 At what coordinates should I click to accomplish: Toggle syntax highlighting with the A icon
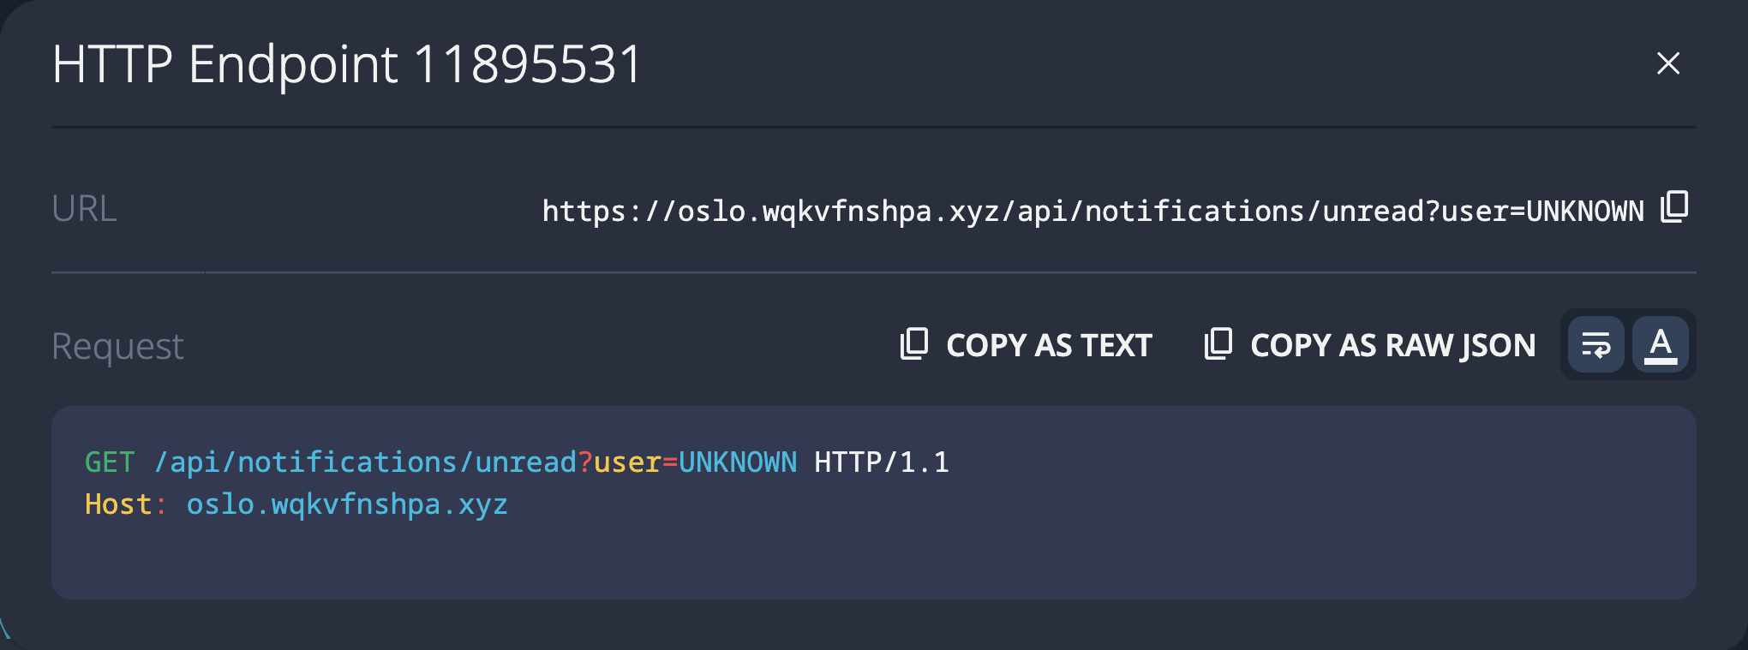click(x=1661, y=345)
